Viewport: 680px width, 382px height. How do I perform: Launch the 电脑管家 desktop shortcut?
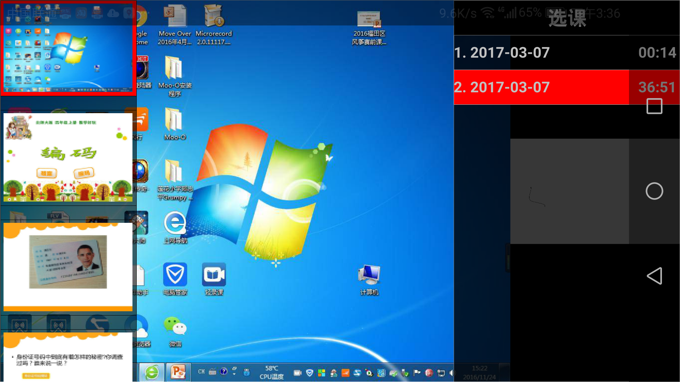coord(175,279)
